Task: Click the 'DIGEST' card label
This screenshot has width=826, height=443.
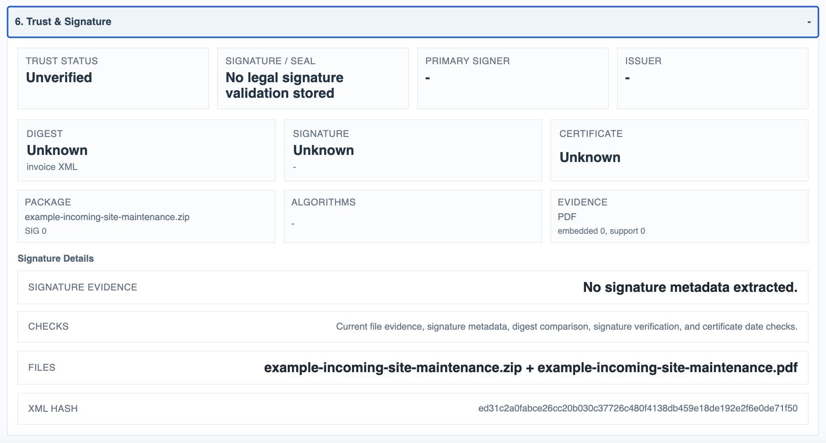Action: click(x=44, y=134)
